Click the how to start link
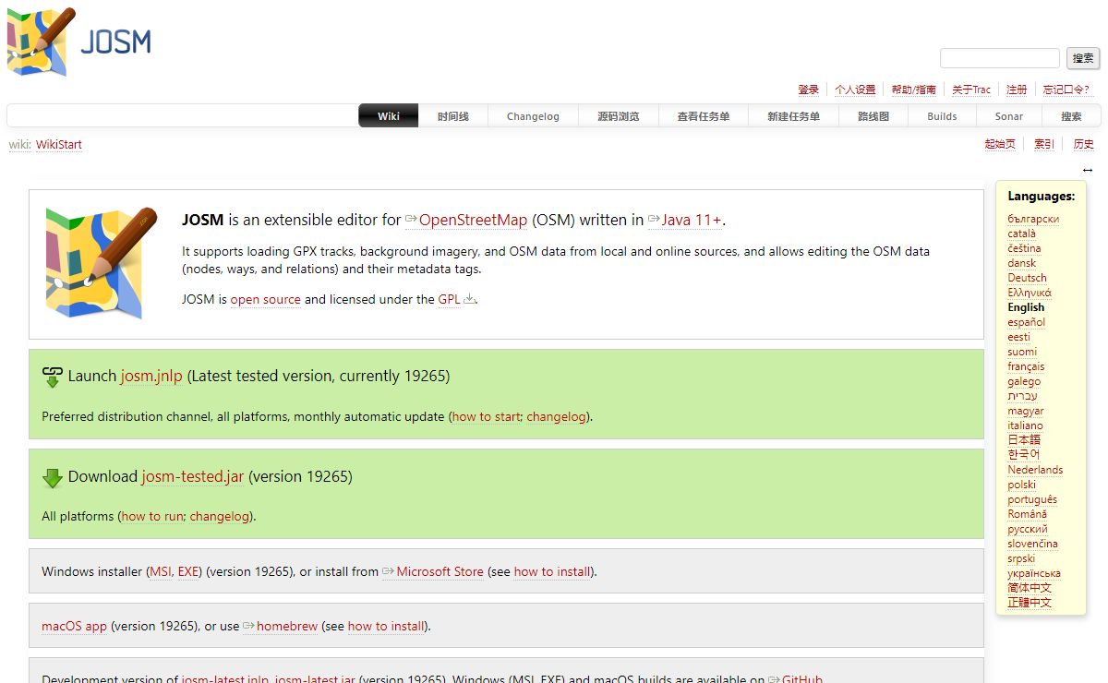Viewport: 1108px width, 683px height. click(487, 416)
